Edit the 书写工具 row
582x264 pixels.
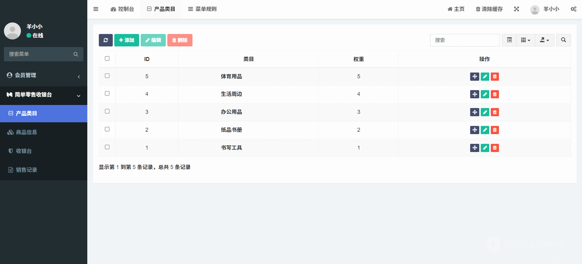tap(485, 148)
